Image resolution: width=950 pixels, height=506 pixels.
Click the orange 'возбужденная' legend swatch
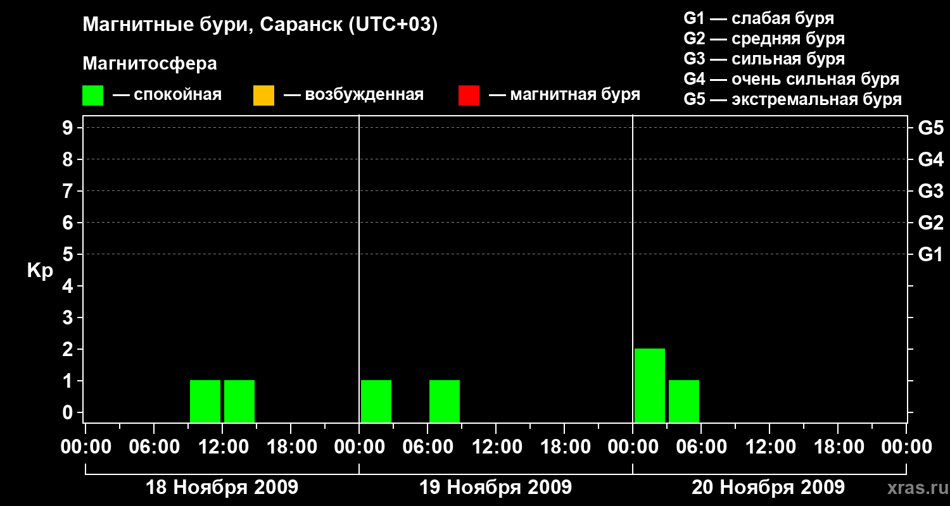pyautogui.click(x=263, y=96)
